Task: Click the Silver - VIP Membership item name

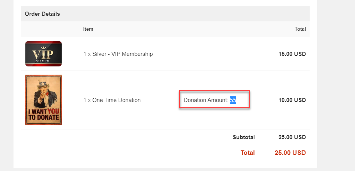Action: 123,54
